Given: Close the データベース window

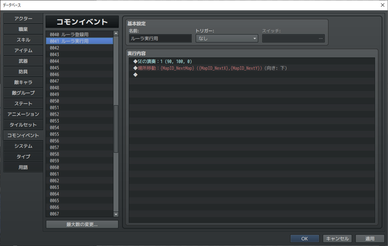Looking at the screenshot, I should tap(383, 5).
